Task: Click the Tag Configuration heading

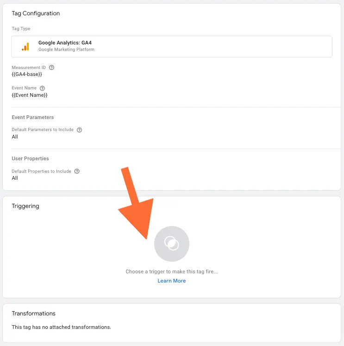Action: 36,13
